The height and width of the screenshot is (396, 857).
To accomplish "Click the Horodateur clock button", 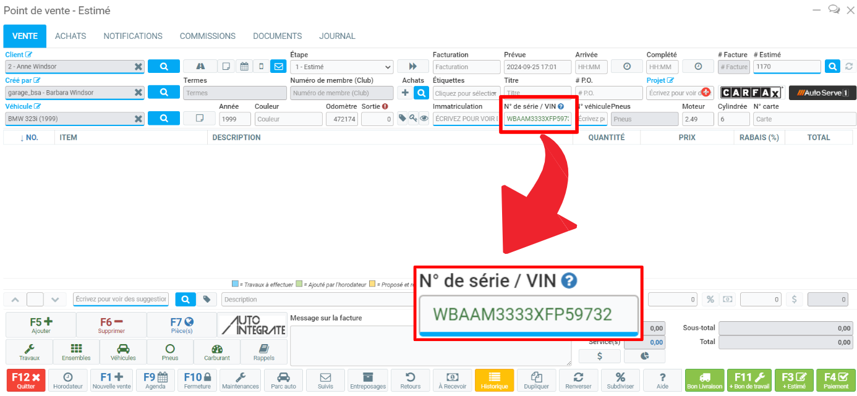I will [68, 380].
